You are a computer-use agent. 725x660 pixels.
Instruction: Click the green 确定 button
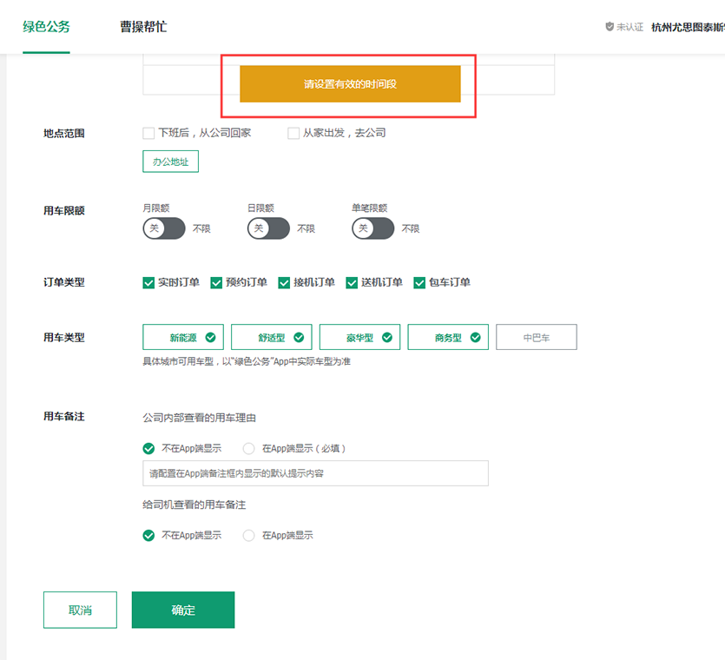tap(183, 610)
